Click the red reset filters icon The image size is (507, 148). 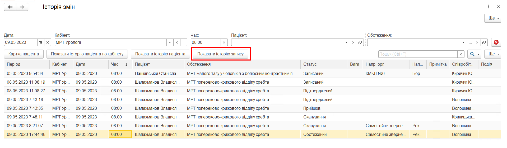(496, 42)
